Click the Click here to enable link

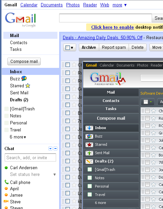[x=112, y=27]
